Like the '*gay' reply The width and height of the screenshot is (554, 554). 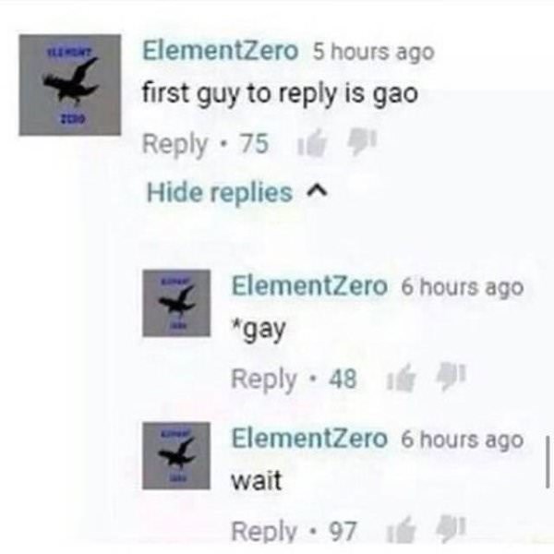401,378
